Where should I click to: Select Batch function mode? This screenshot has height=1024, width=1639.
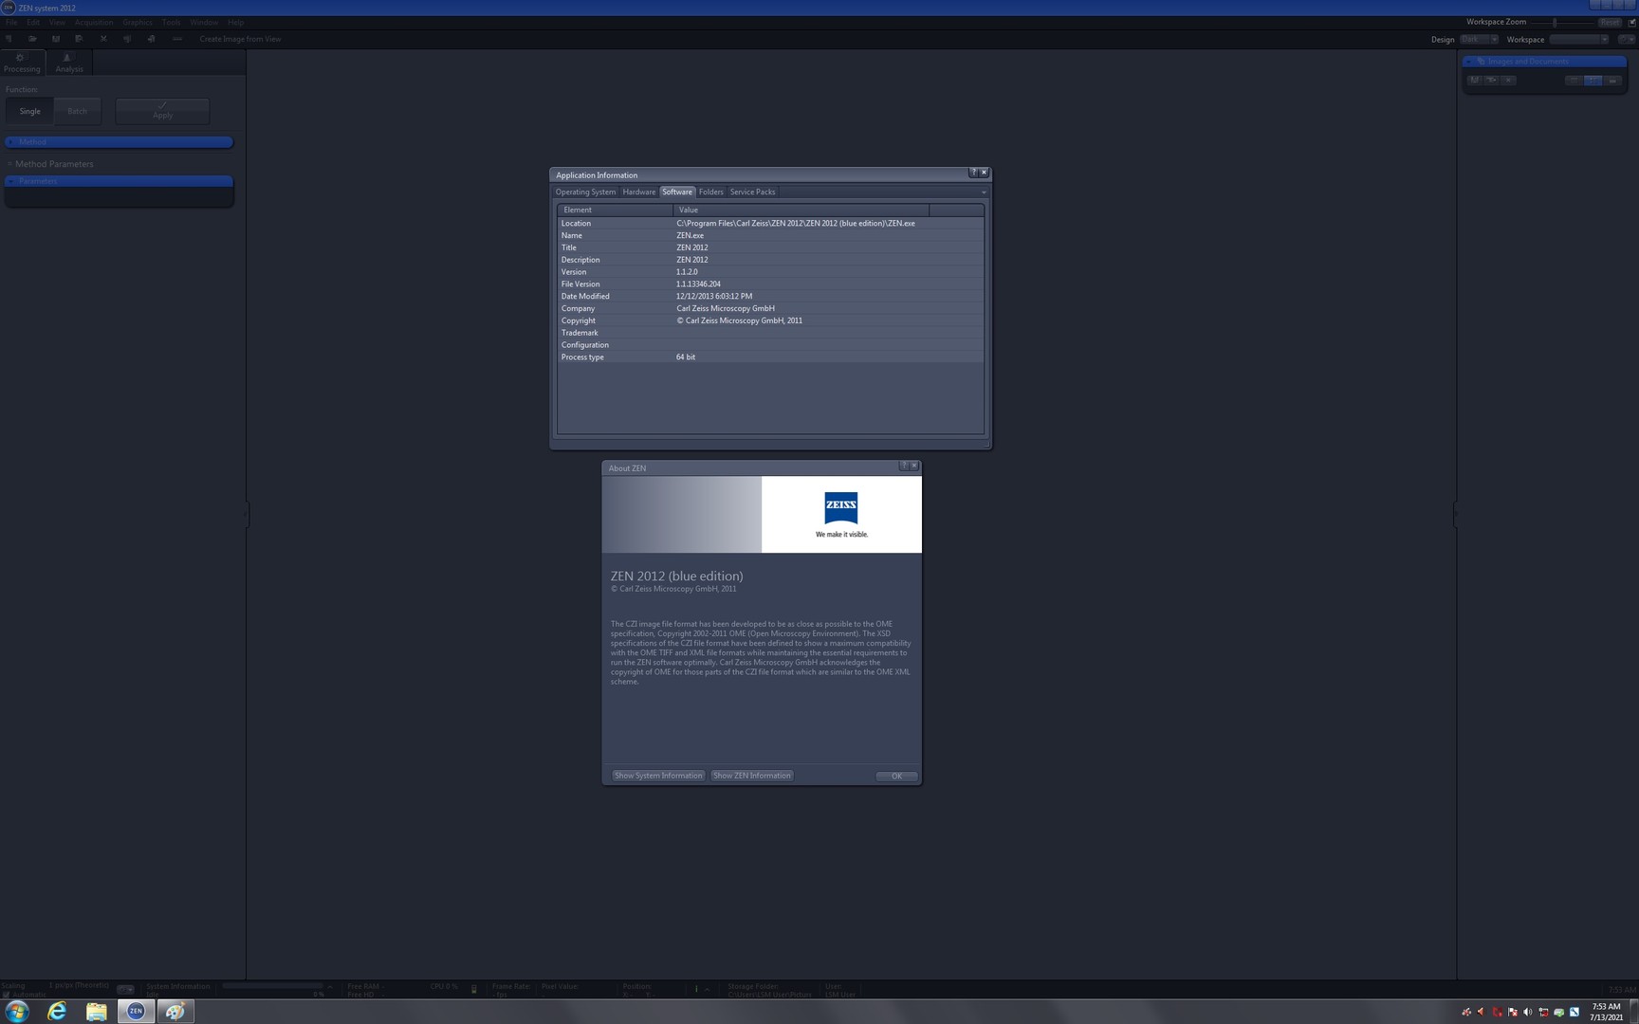[x=77, y=111]
